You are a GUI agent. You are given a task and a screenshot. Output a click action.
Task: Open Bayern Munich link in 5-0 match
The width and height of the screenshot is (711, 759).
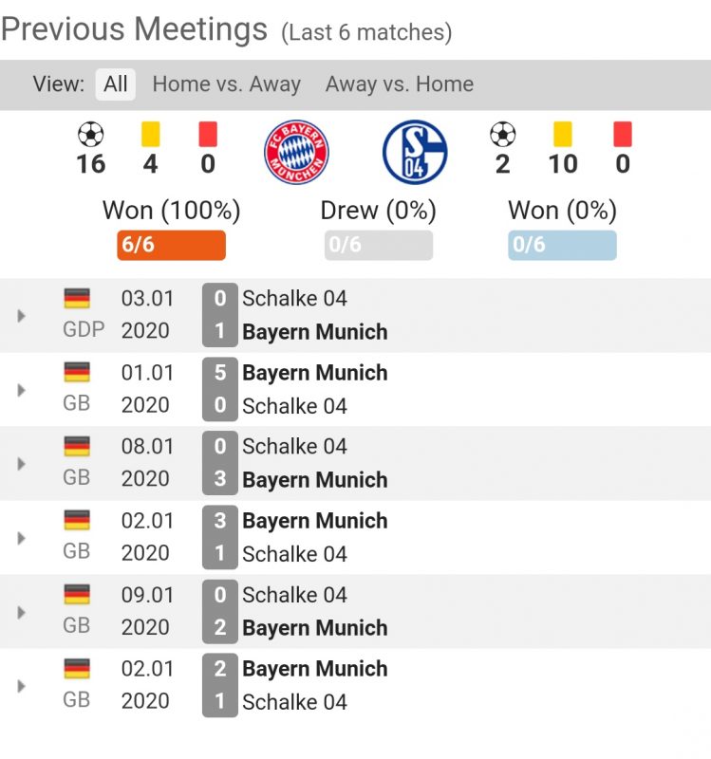coord(314,373)
